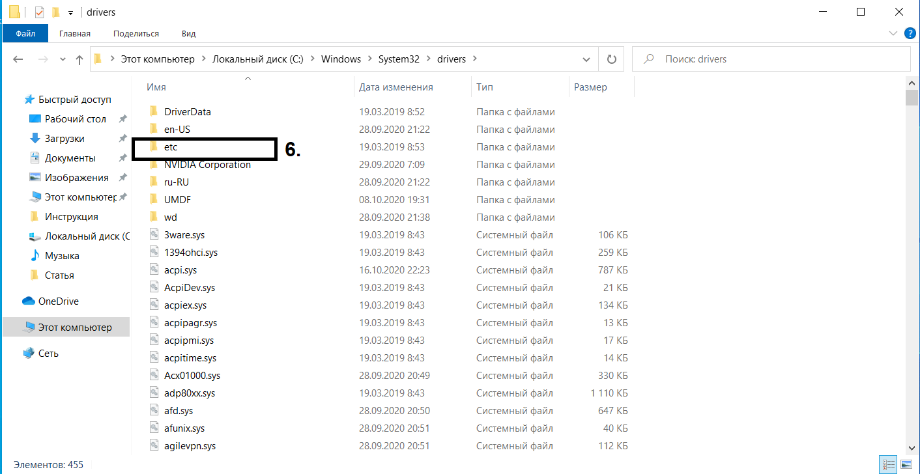Expand chevron after drivers in breadcrumb

(x=474, y=59)
